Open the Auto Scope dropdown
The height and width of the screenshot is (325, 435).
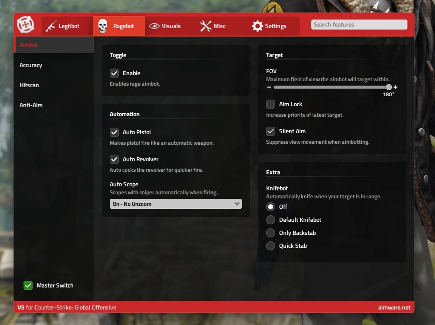pyautogui.click(x=175, y=204)
